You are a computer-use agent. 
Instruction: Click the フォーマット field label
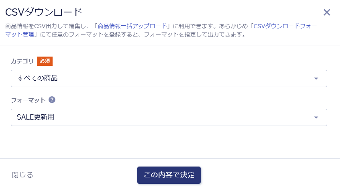pyautogui.click(x=28, y=100)
